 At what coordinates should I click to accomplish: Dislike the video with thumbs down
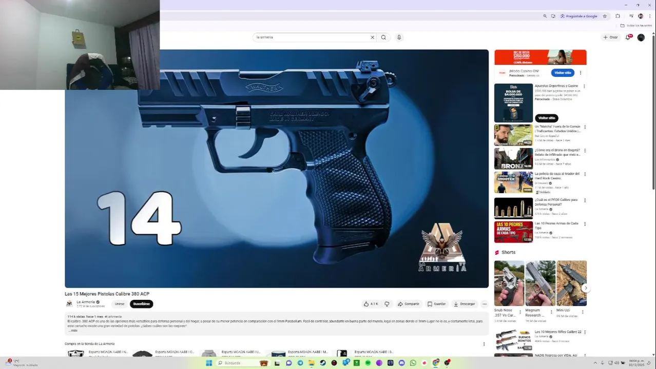387,304
